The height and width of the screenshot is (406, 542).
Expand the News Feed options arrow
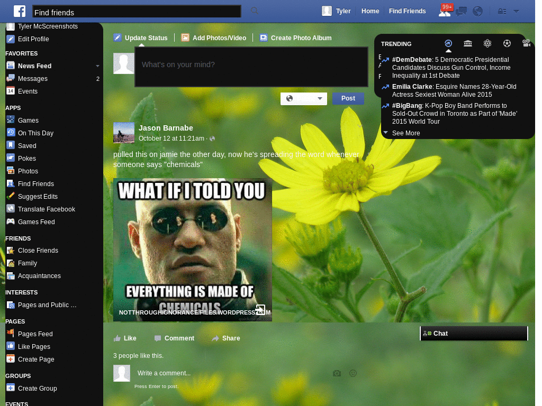(x=97, y=66)
